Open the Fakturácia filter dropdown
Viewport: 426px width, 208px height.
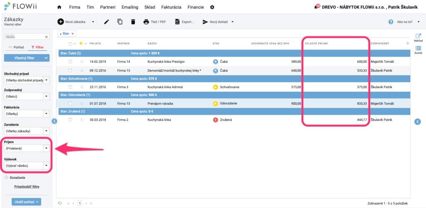[x=47, y=114]
